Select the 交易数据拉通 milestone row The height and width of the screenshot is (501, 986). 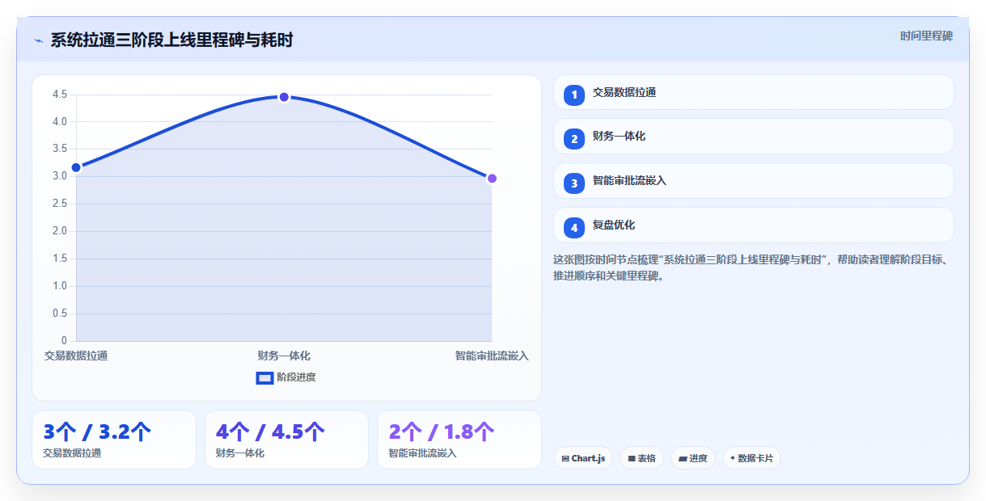pyautogui.click(x=754, y=92)
